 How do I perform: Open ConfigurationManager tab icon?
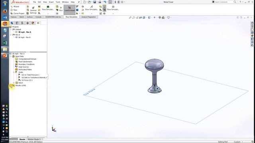[x=22, y=23]
